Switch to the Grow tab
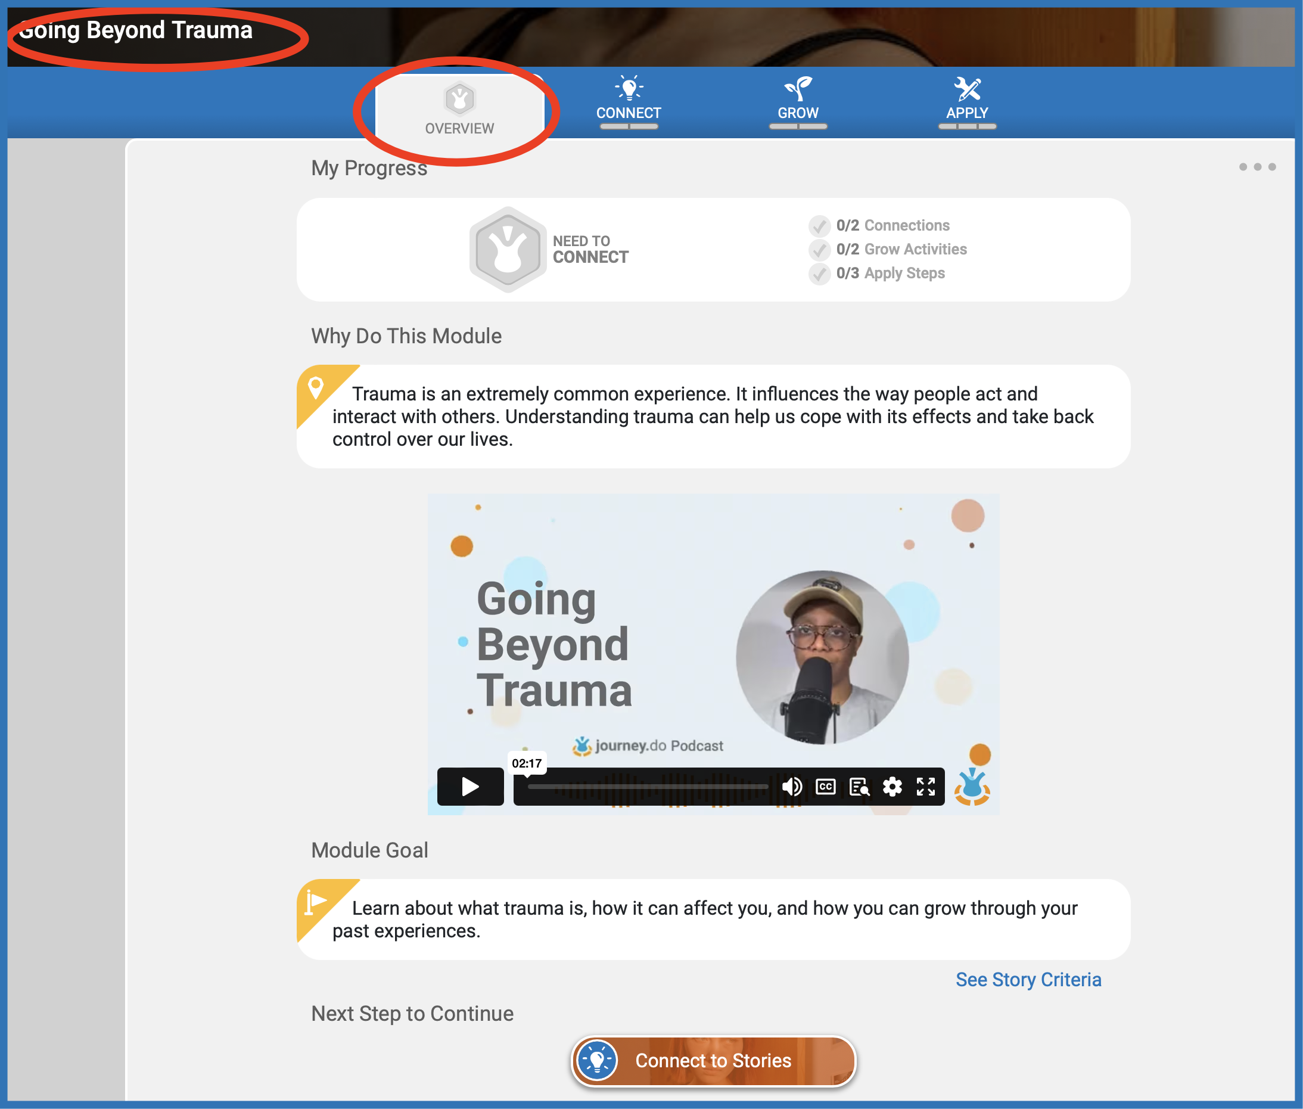This screenshot has height=1109, width=1303. (798, 101)
